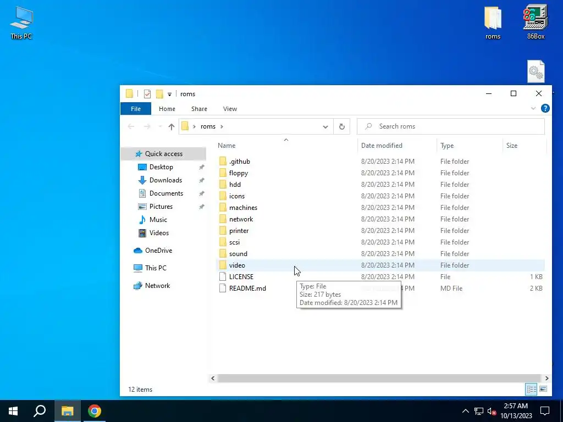Select the printer folder icon
Image resolution: width=563 pixels, height=422 pixels.
click(x=223, y=230)
